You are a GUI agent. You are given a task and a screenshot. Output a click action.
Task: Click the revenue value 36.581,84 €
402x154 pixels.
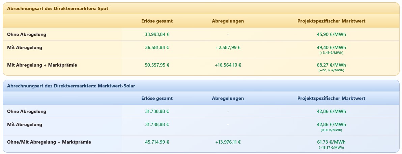click(157, 48)
